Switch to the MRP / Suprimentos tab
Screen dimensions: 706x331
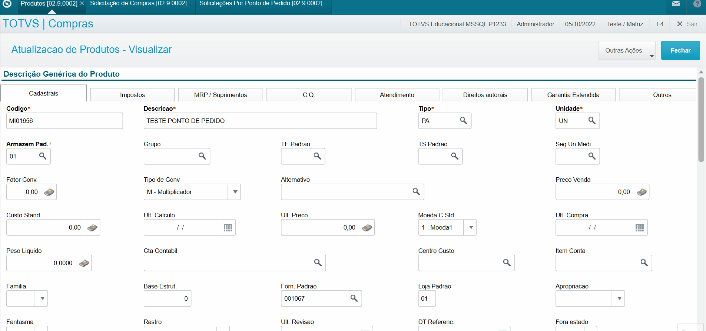click(221, 95)
